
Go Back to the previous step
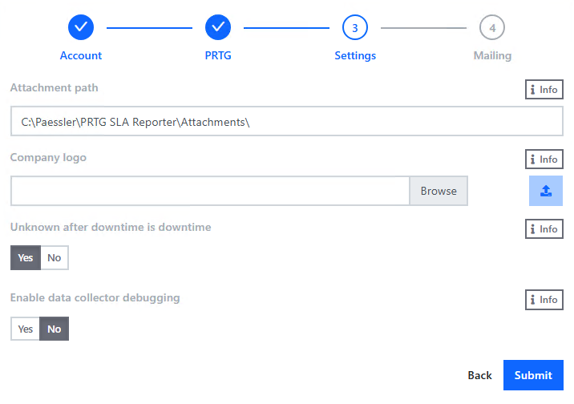pos(479,375)
